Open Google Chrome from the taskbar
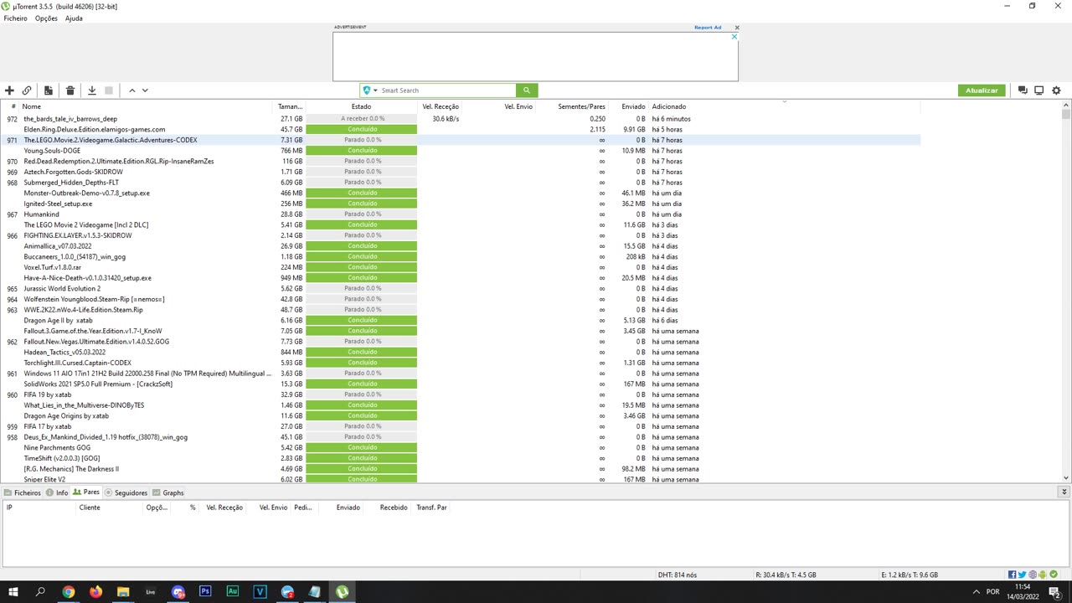 [68, 591]
